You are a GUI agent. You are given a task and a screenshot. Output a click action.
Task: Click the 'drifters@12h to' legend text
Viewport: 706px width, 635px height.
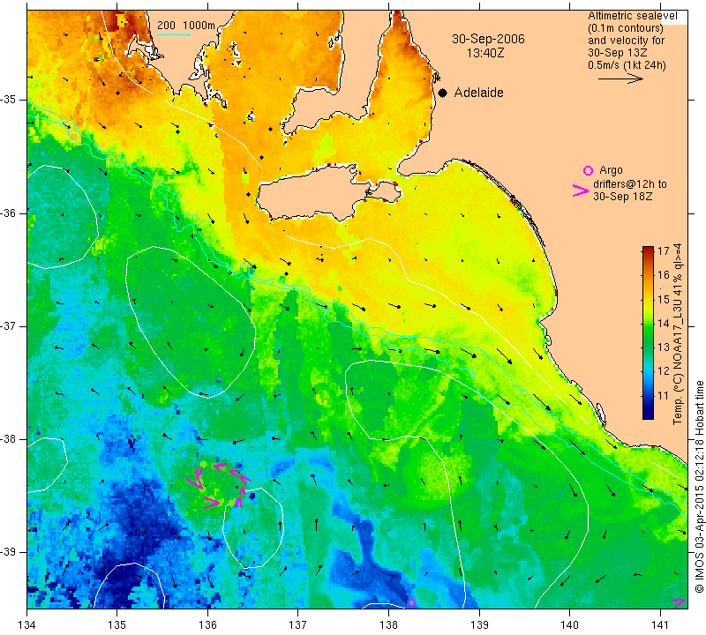pyautogui.click(x=630, y=183)
